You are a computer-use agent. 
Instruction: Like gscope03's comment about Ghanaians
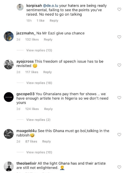[x=119, y=98]
